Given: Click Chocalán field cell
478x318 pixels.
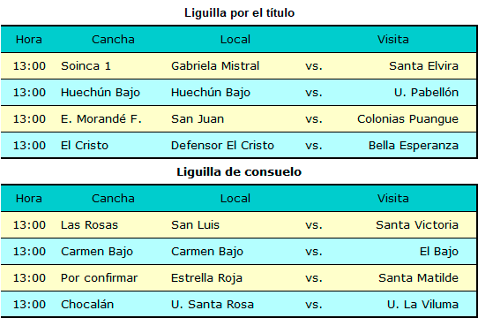Looking at the screenshot, I should pos(87,305).
